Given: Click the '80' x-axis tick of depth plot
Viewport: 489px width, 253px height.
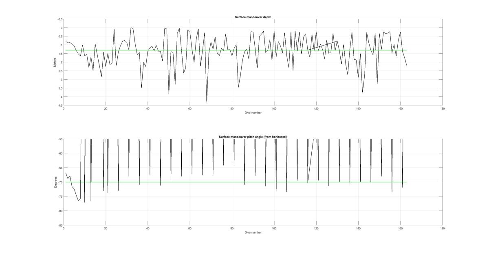Looking at the screenshot, I should point(232,109).
